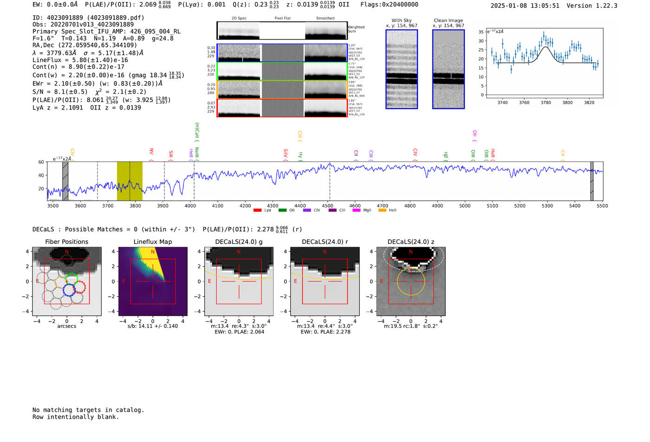Open the DECaLS(24.0) g cutout
The height and width of the screenshot is (442, 650).
click(x=239, y=281)
